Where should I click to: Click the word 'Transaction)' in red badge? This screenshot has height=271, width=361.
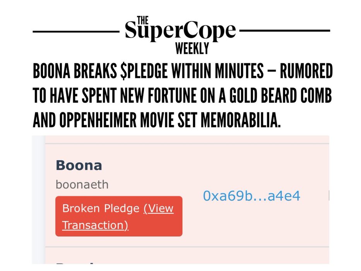pos(95,225)
